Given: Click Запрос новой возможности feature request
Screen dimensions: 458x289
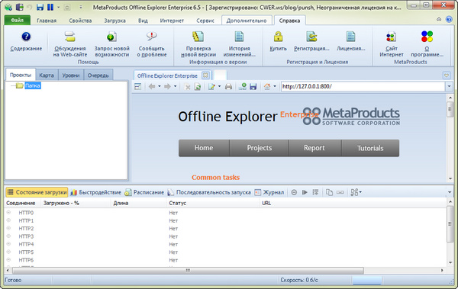Looking at the screenshot, I should 112,43.
